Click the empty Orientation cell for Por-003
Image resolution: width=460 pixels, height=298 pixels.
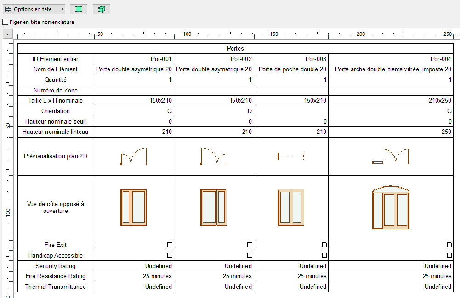291,111
